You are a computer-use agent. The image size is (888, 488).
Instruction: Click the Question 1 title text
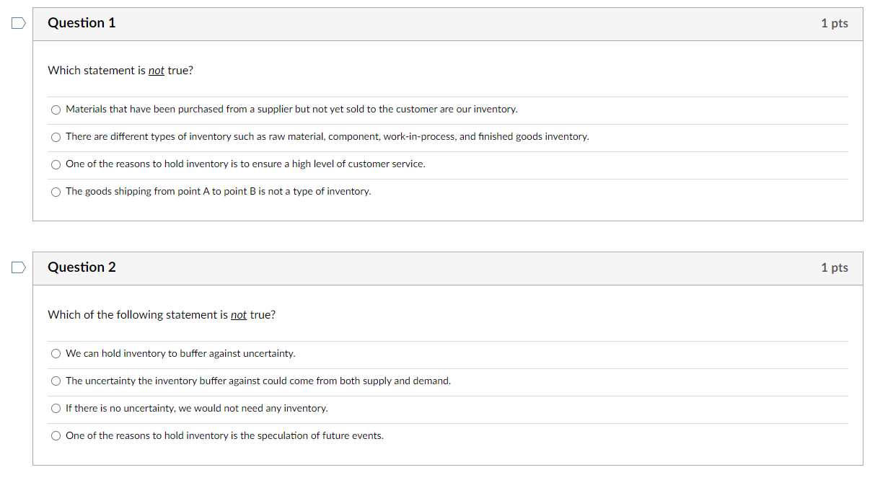click(82, 23)
